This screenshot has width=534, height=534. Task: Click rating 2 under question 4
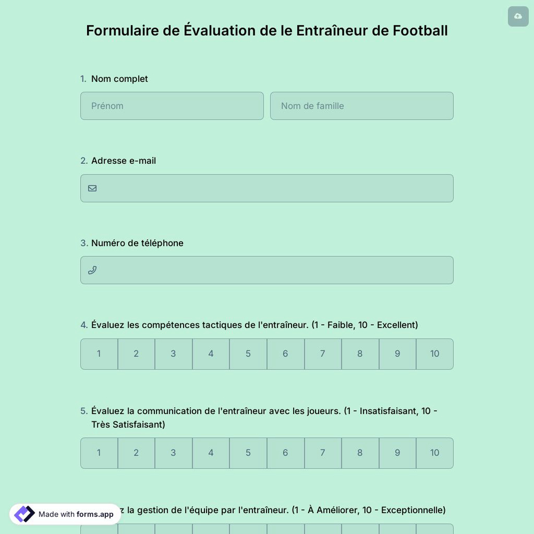(x=136, y=354)
